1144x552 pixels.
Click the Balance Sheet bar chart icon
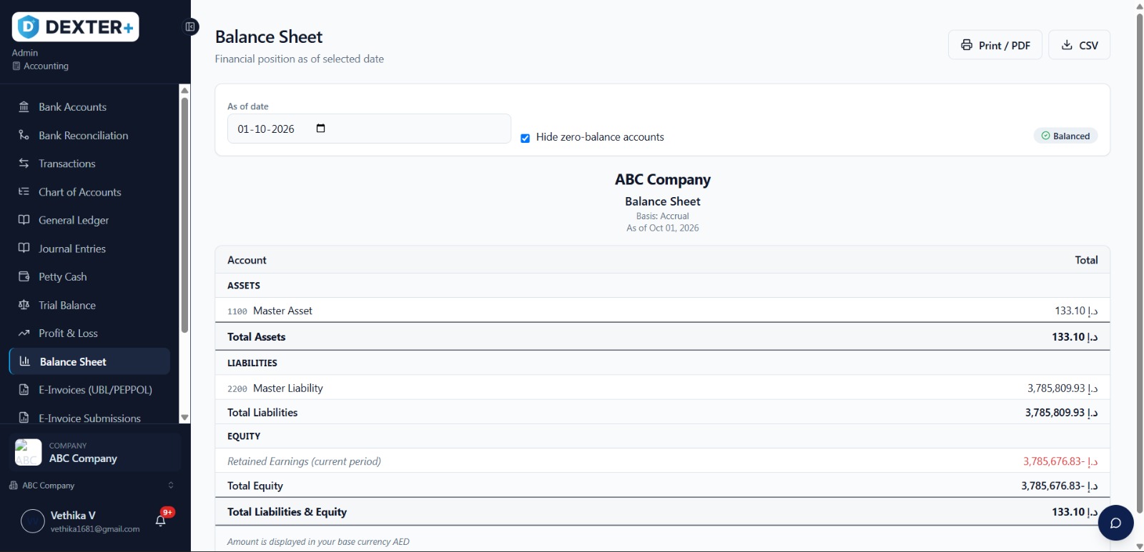[25, 361]
